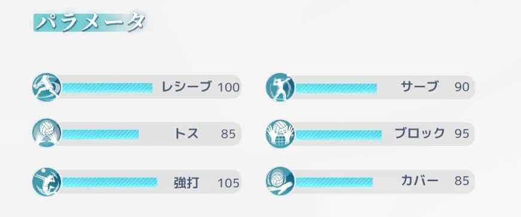Click the カバー label text
Image resolution: width=521 pixels, height=217 pixels.
click(420, 181)
